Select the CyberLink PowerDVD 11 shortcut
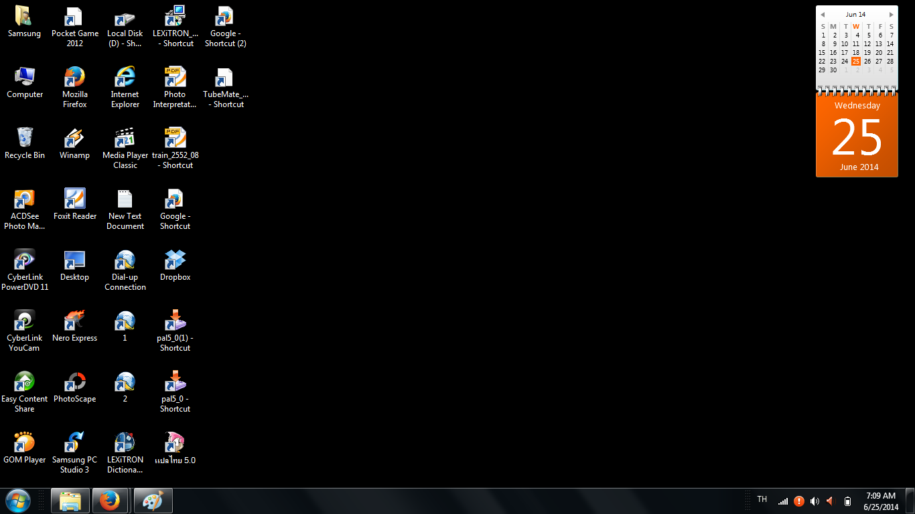This screenshot has height=514, width=915. (25, 270)
